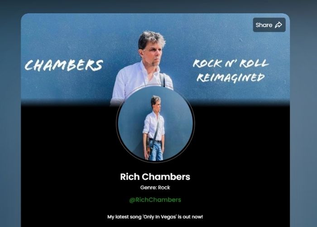Click the Genre: Rock label
The height and width of the screenshot is (227, 317).
[x=155, y=188]
